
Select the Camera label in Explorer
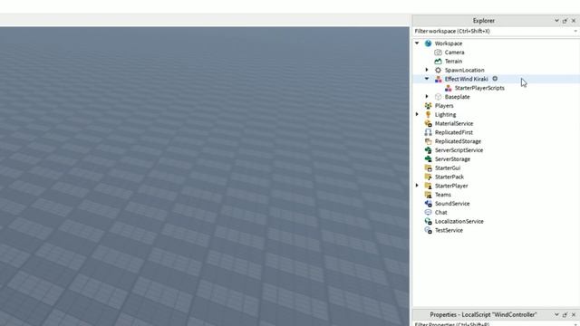tap(454, 53)
